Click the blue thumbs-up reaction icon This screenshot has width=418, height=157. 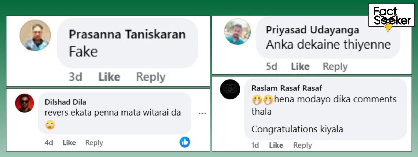tap(185, 142)
